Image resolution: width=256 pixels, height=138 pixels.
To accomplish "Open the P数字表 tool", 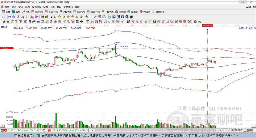I will (x=66, y=12).
